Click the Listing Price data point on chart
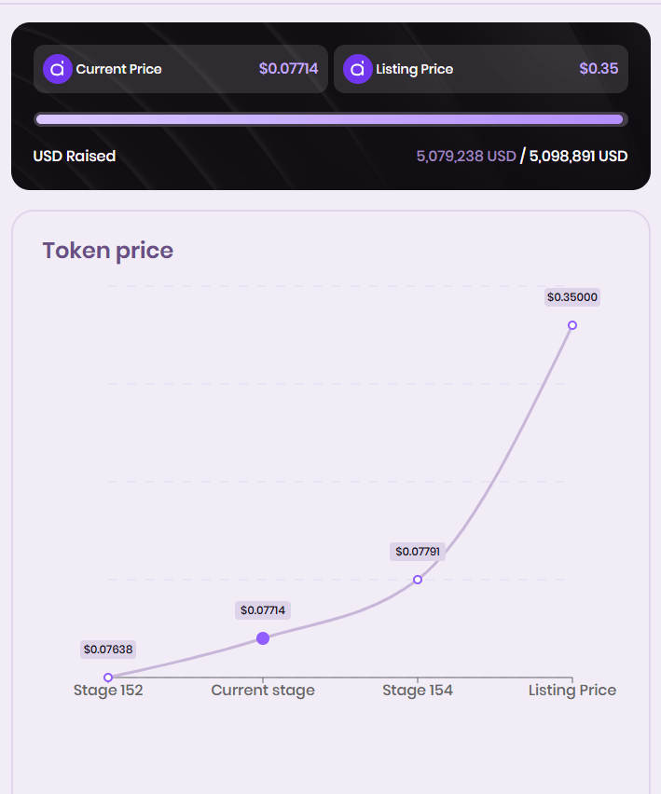661x794 pixels. pyautogui.click(x=572, y=325)
